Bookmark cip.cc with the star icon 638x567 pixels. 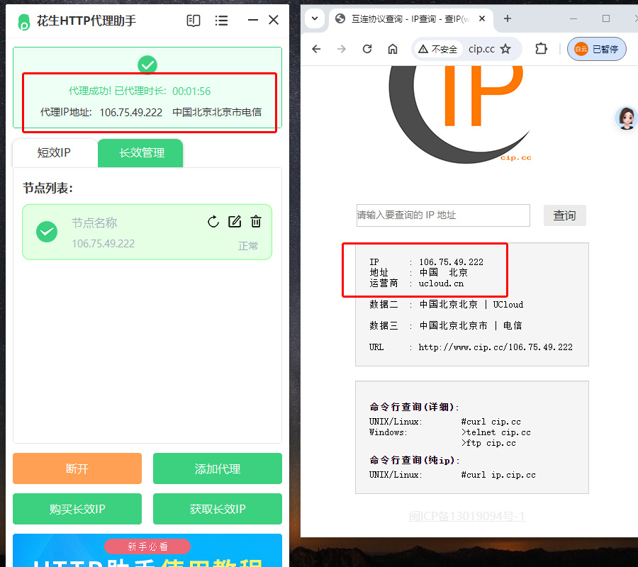coord(505,49)
